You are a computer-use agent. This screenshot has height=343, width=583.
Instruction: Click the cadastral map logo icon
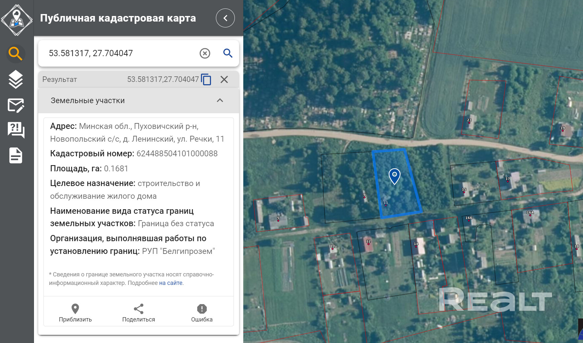pyautogui.click(x=17, y=20)
